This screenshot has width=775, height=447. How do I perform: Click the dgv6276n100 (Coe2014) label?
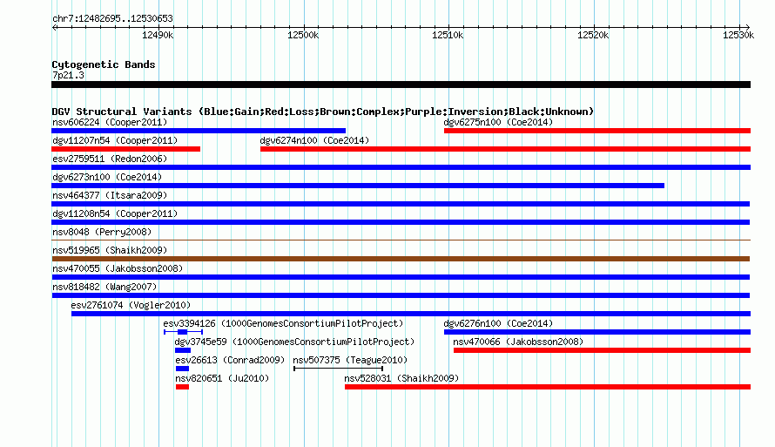498,323
